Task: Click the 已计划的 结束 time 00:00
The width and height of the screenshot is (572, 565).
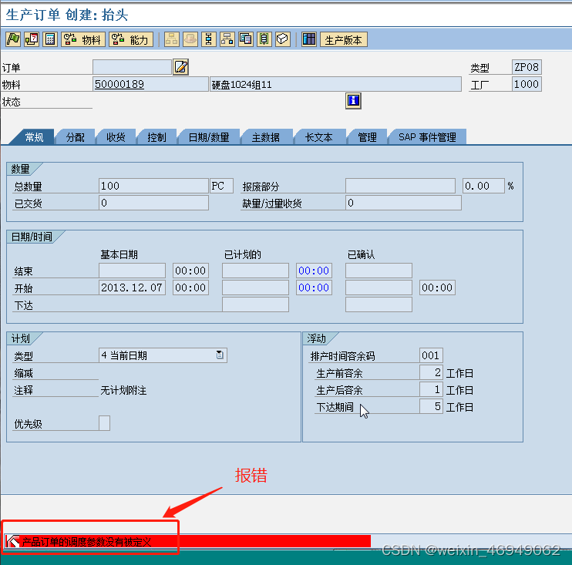Action: 314,271
